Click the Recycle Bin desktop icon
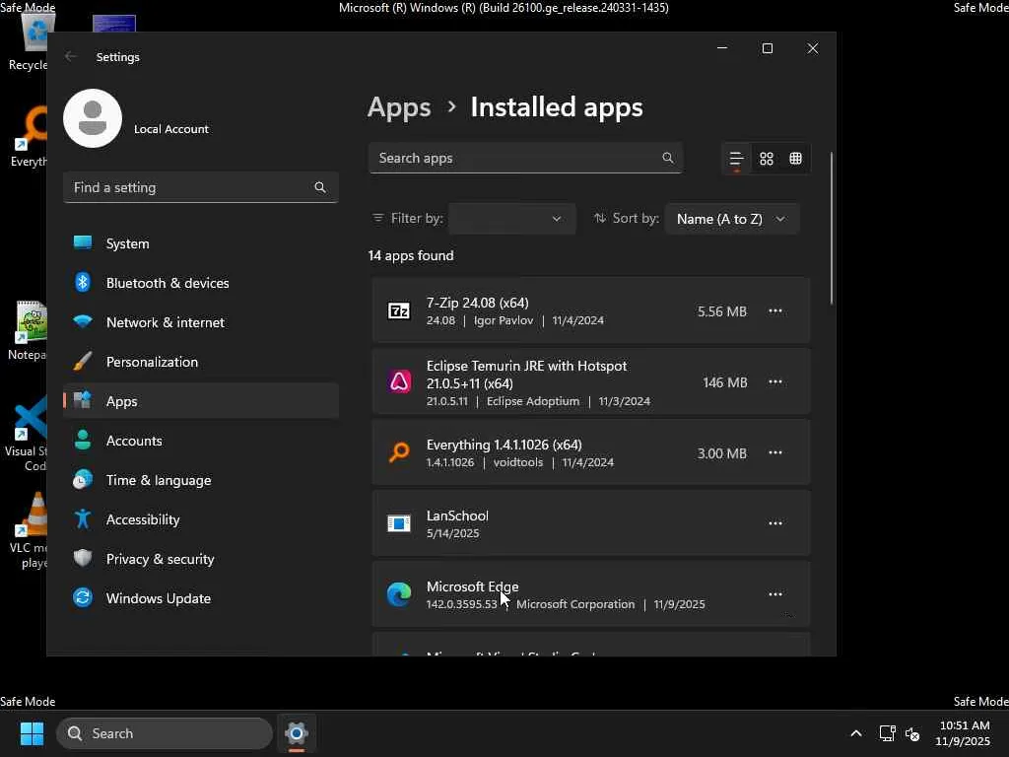 29,41
